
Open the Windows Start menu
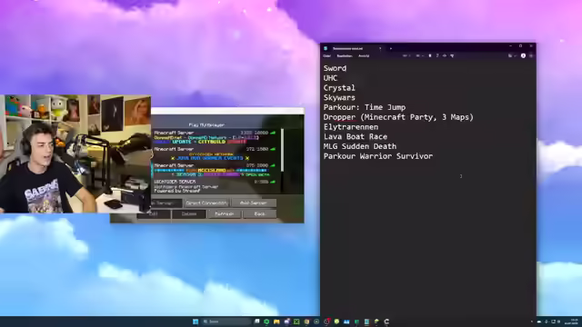click(x=196, y=322)
